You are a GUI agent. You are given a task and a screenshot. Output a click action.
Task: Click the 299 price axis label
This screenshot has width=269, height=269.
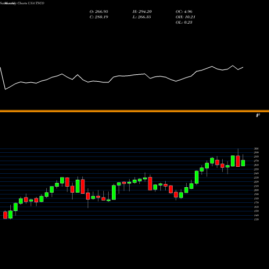click(x=256, y=153)
